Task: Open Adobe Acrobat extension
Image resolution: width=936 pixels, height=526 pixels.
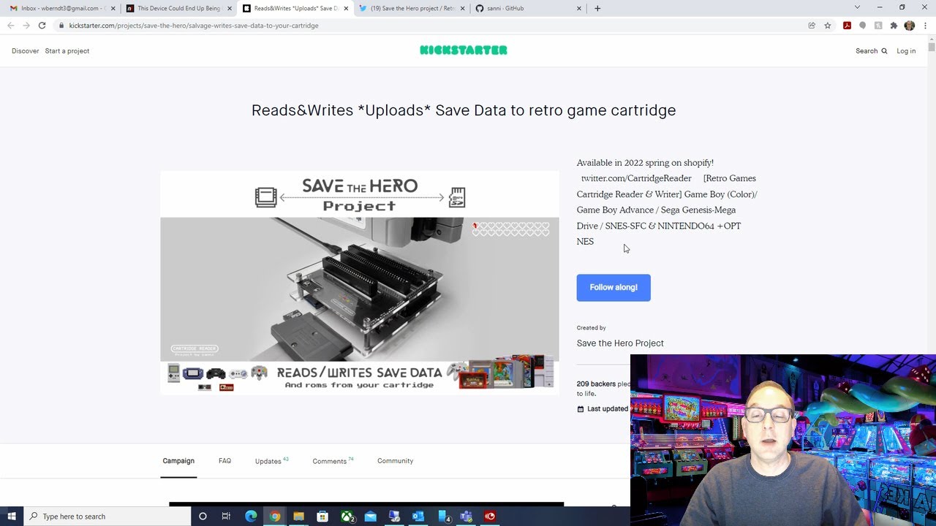Action: 847,26
